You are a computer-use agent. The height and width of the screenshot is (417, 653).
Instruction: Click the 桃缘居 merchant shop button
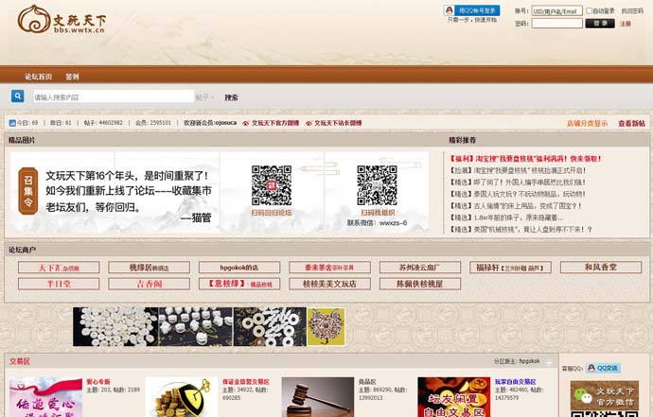point(149,268)
